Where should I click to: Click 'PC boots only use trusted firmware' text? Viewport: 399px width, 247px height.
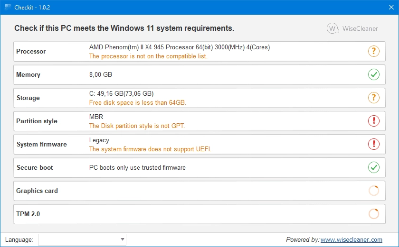click(x=137, y=167)
